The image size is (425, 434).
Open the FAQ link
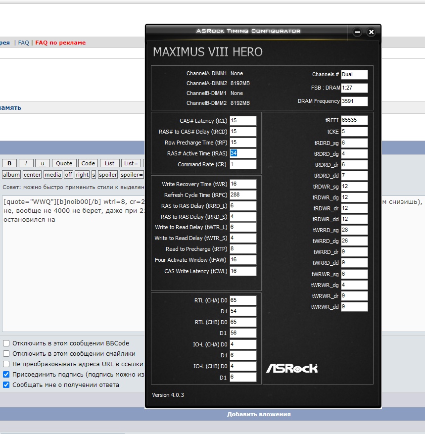coord(23,43)
